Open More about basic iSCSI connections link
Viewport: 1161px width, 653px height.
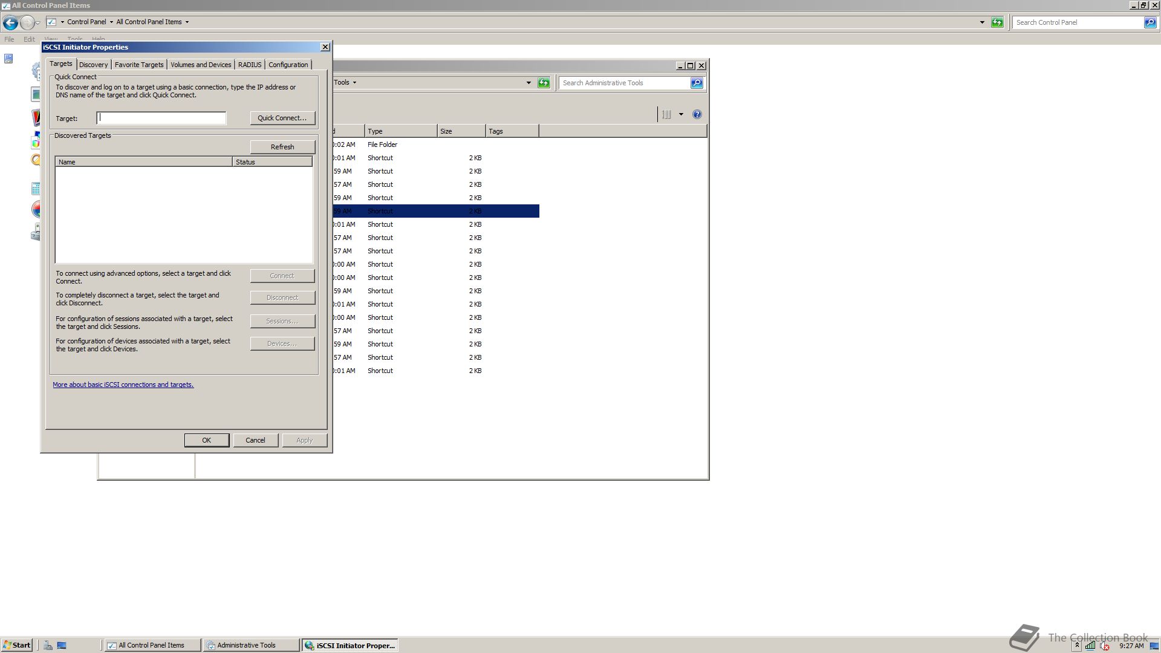click(x=123, y=385)
